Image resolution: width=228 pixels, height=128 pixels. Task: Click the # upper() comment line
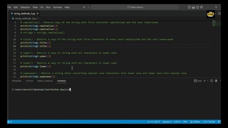[x=68, y=53]
